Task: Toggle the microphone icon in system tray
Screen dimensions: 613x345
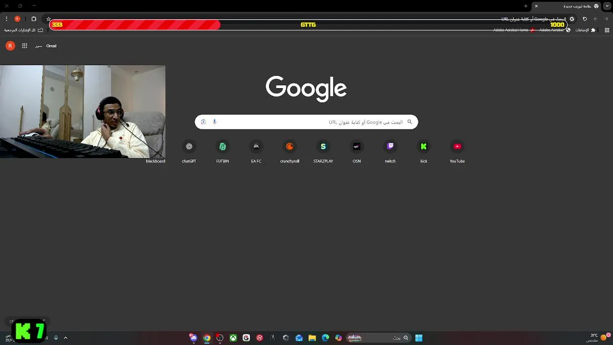Action: pyautogui.click(x=56, y=338)
